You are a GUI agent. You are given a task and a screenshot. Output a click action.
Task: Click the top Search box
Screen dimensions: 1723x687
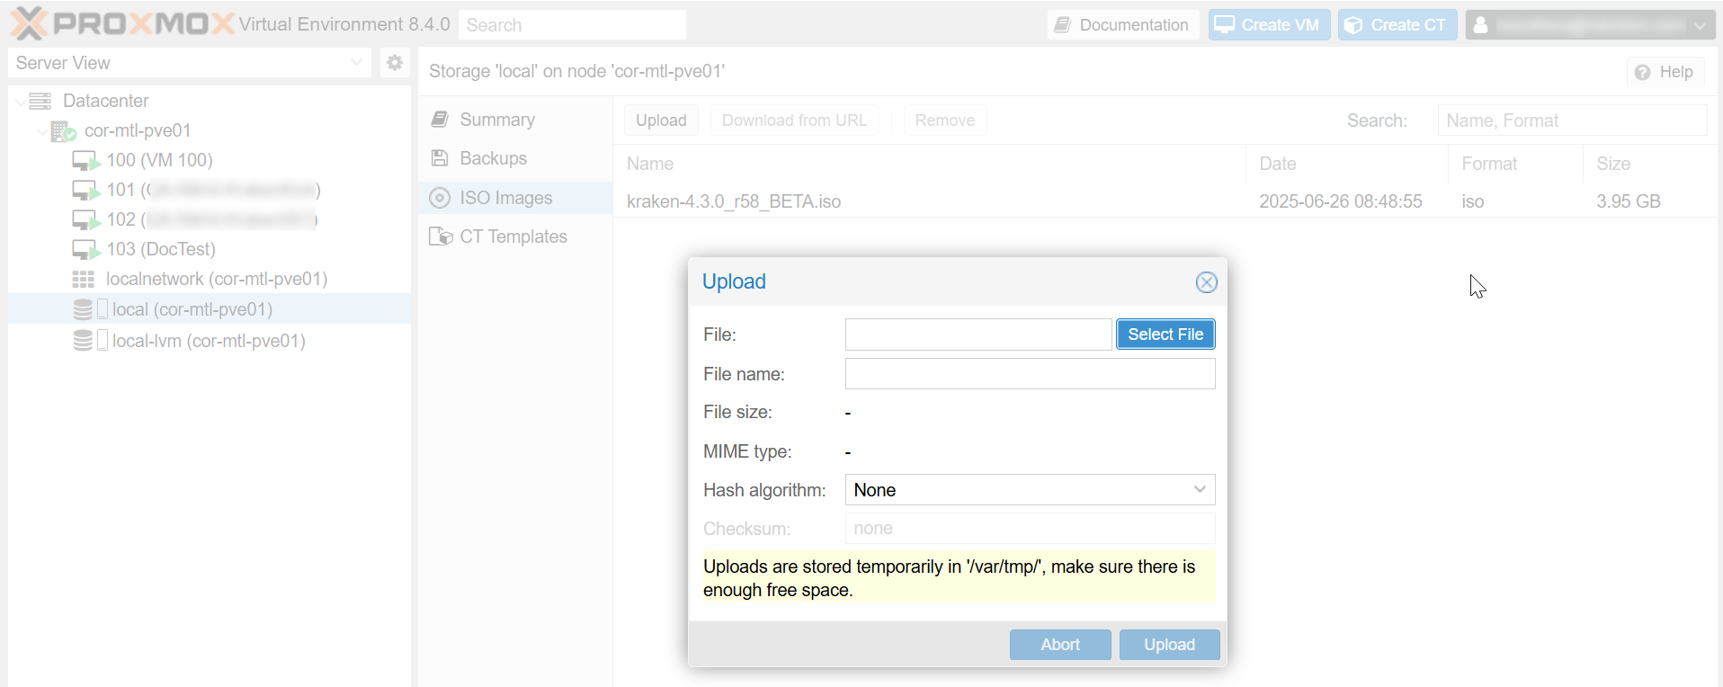(x=572, y=25)
